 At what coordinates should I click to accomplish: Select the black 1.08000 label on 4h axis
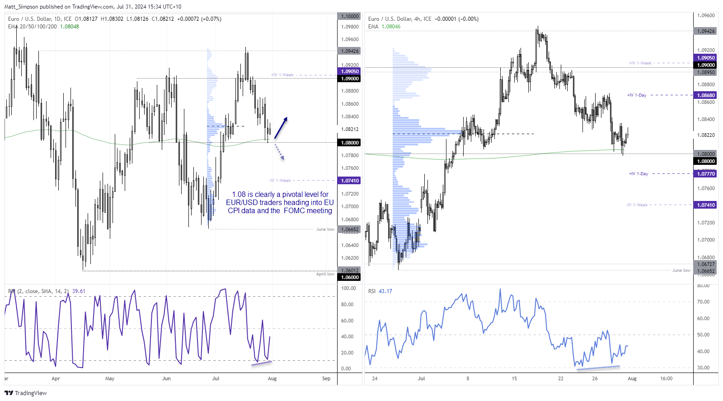pyautogui.click(x=706, y=161)
